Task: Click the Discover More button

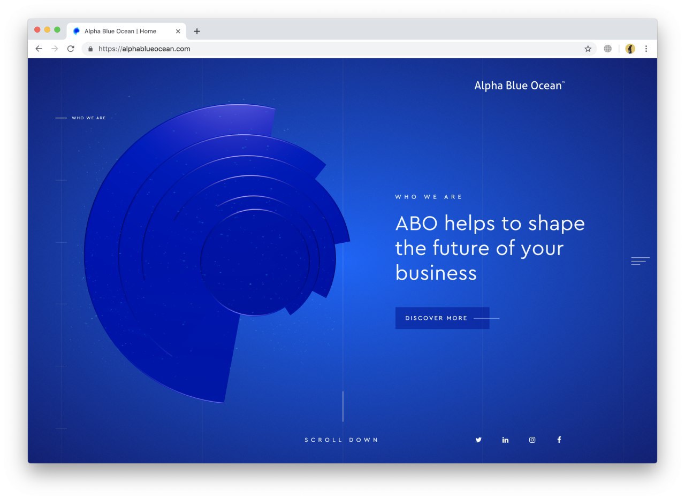Action: click(x=442, y=318)
